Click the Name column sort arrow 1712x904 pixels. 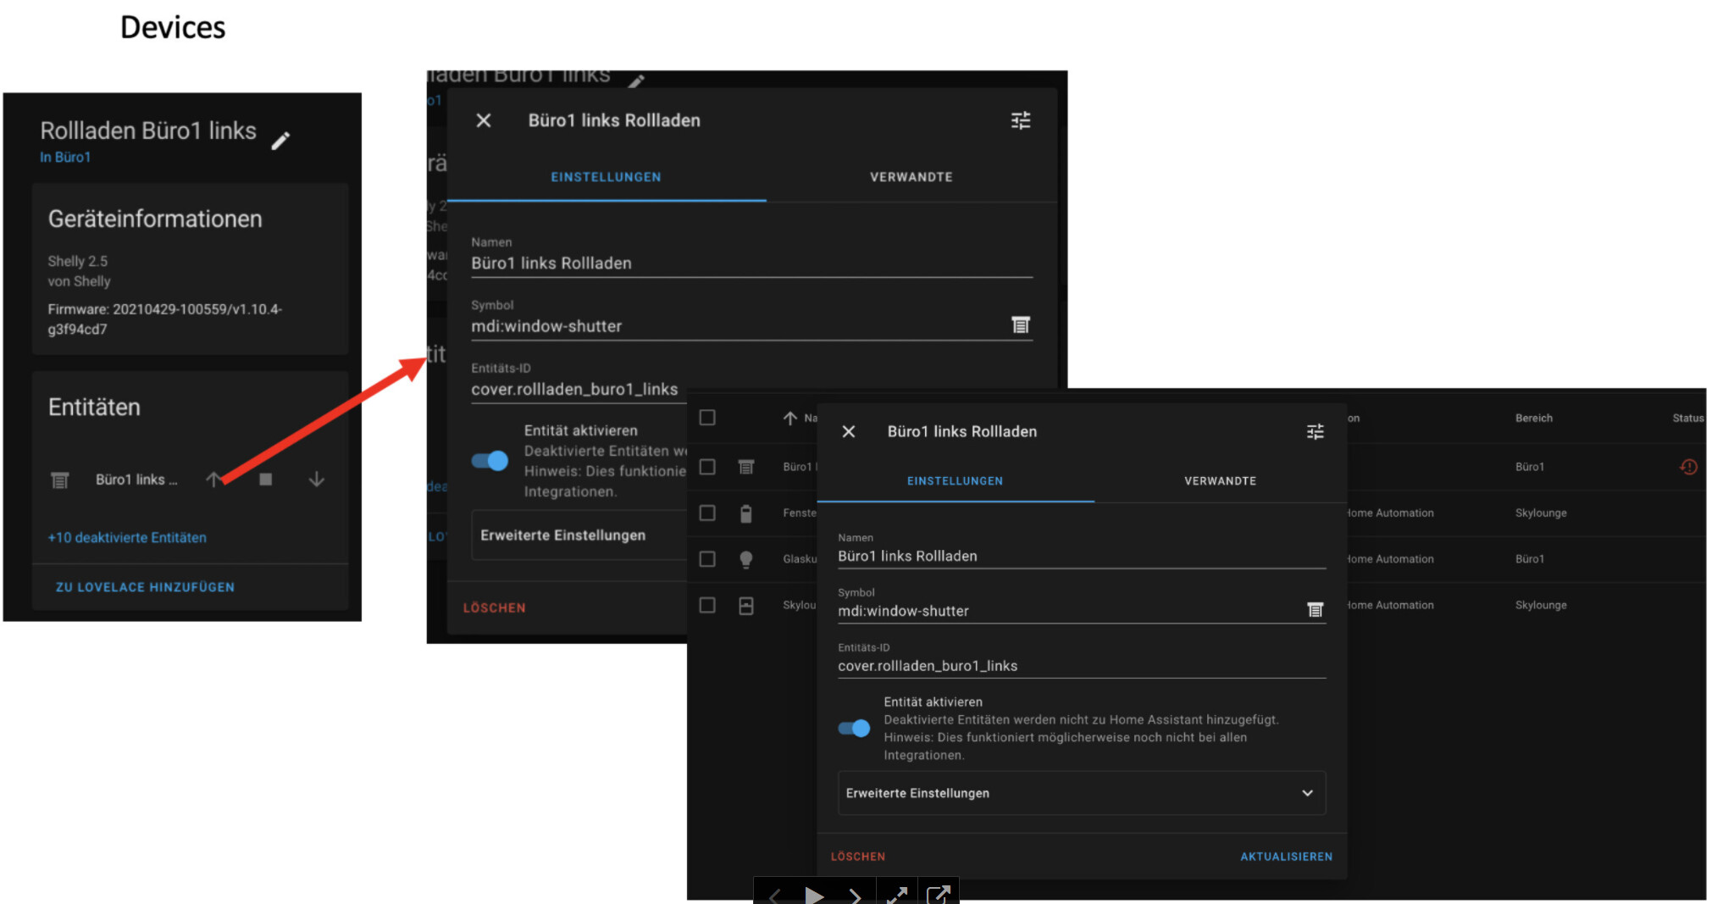tap(790, 418)
